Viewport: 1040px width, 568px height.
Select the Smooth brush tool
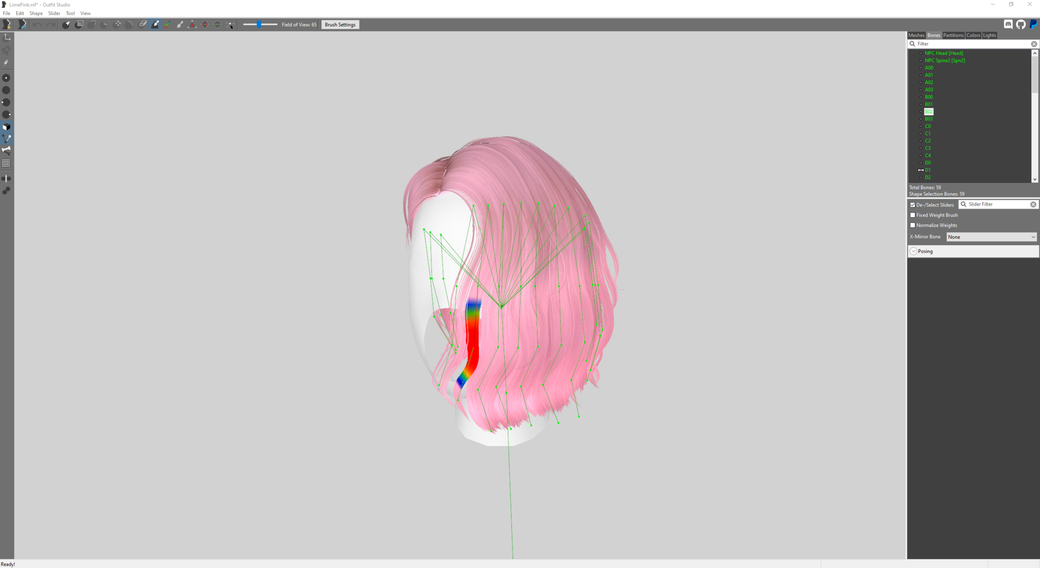(x=129, y=24)
